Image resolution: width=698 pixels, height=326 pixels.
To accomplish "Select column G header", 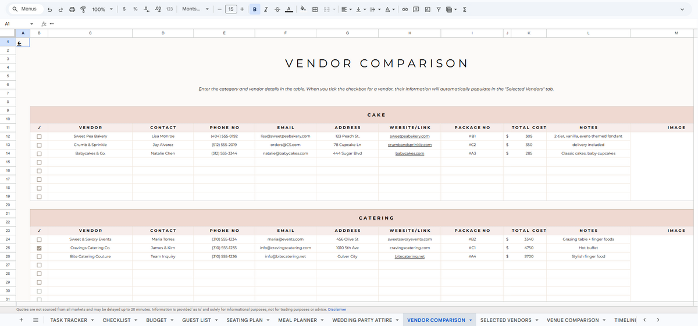I will click(347, 34).
